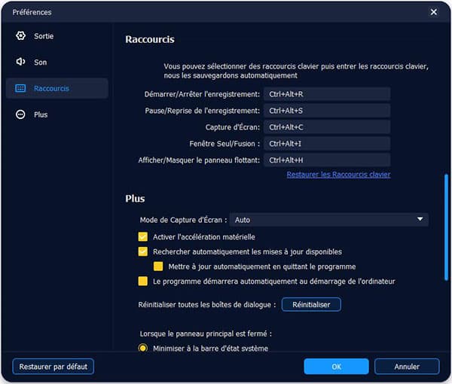This screenshot has height=384, width=452.
Task: Open the Mode de Capture d'Écran dropdown
Action: coord(328,220)
